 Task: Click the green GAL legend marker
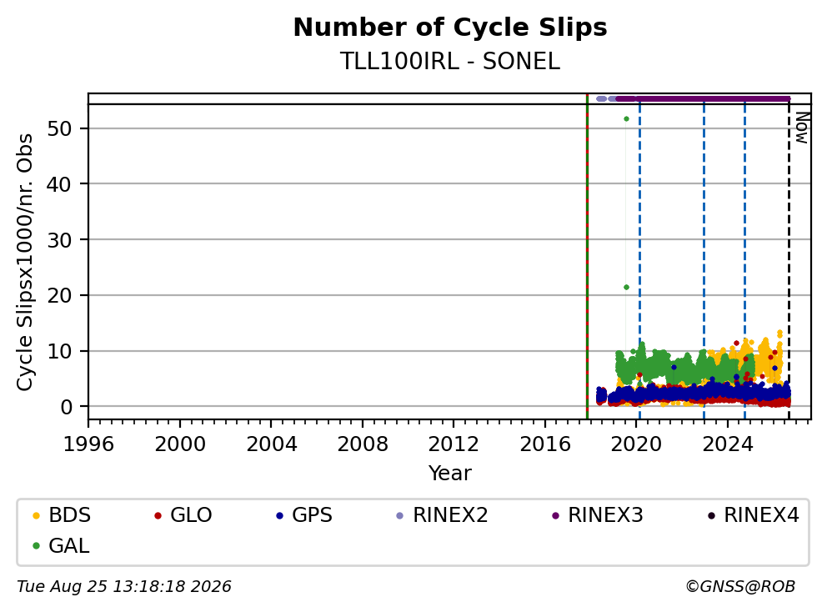tap(37, 546)
